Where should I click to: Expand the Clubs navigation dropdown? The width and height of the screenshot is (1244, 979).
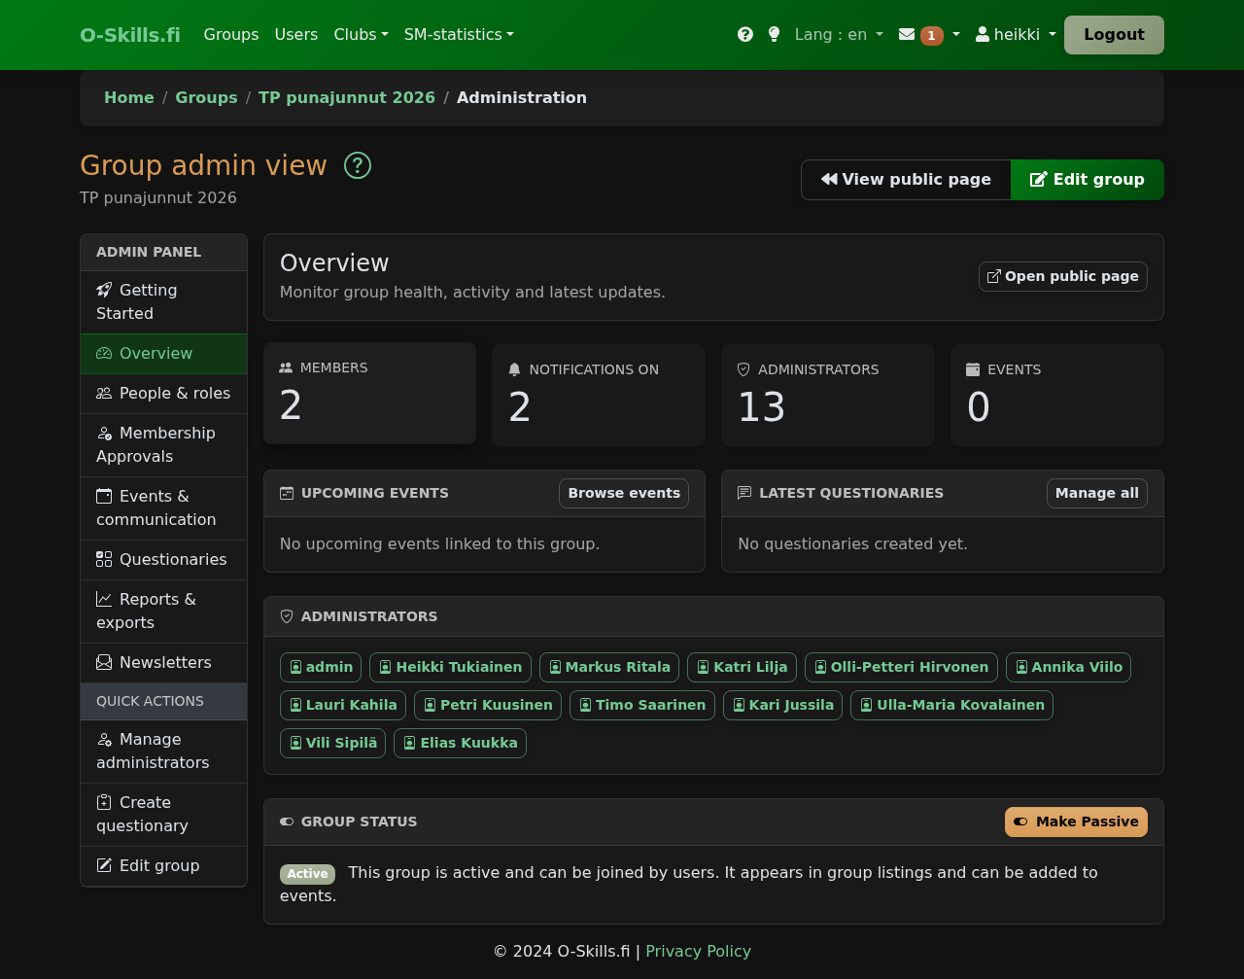361,34
